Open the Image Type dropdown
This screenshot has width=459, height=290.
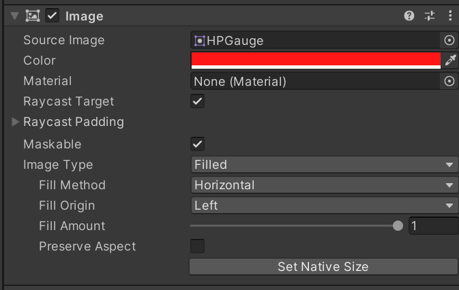323,165
